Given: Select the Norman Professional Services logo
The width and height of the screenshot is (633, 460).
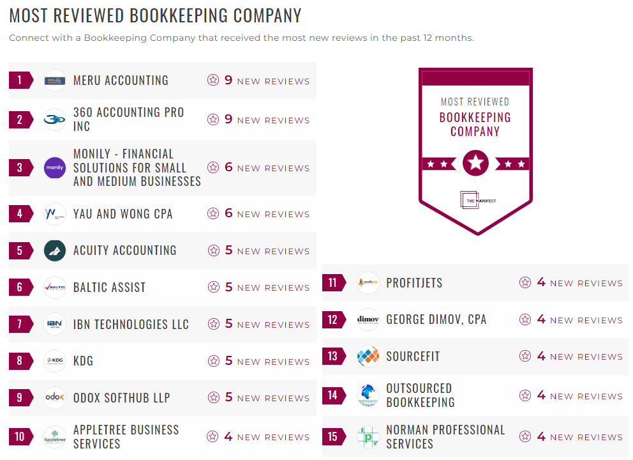Looking at the screenshot, I should pyautogui.click(x=368, y=436).
